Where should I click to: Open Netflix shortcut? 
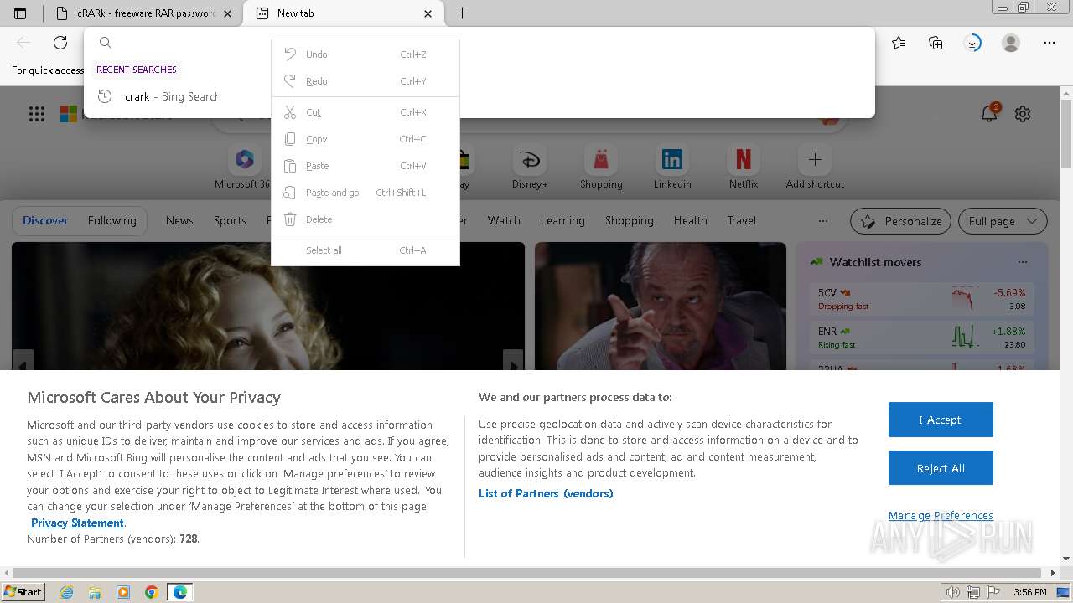744,167
